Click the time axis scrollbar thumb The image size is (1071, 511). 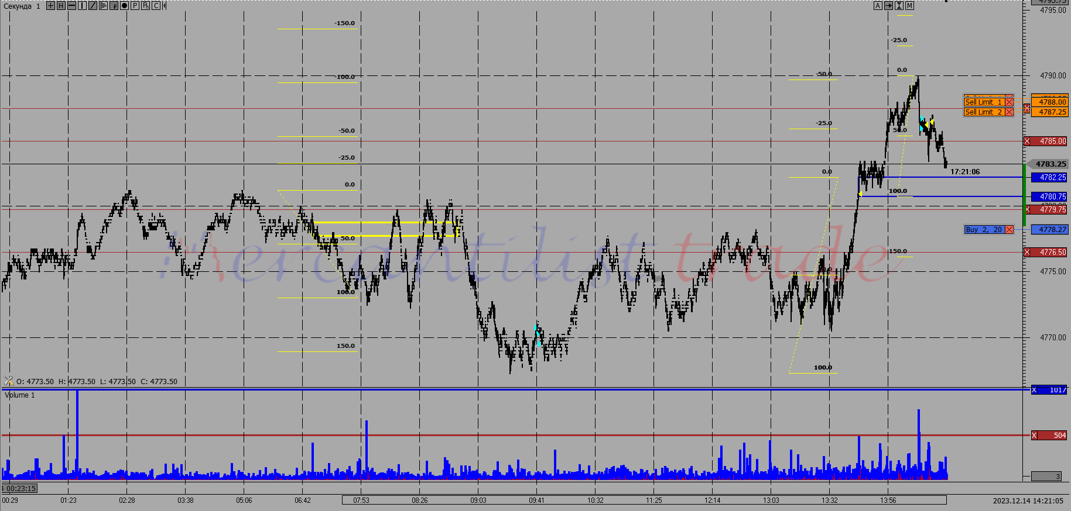point(644,500)
